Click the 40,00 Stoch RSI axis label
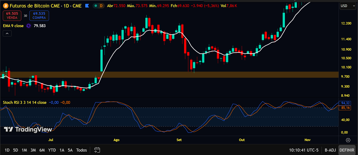Image resolution: width=358 pixels, height=155 pixels. (345, 120)
